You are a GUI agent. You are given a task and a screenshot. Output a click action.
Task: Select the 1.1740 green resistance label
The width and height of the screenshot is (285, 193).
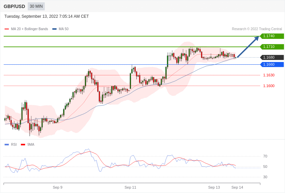coord(272,36)
